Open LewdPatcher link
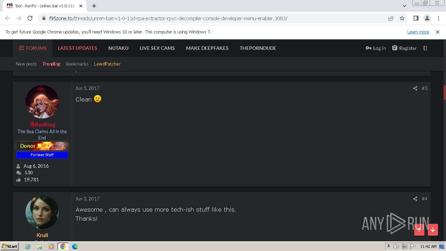 pyautogui.click(x=107, y=64)
